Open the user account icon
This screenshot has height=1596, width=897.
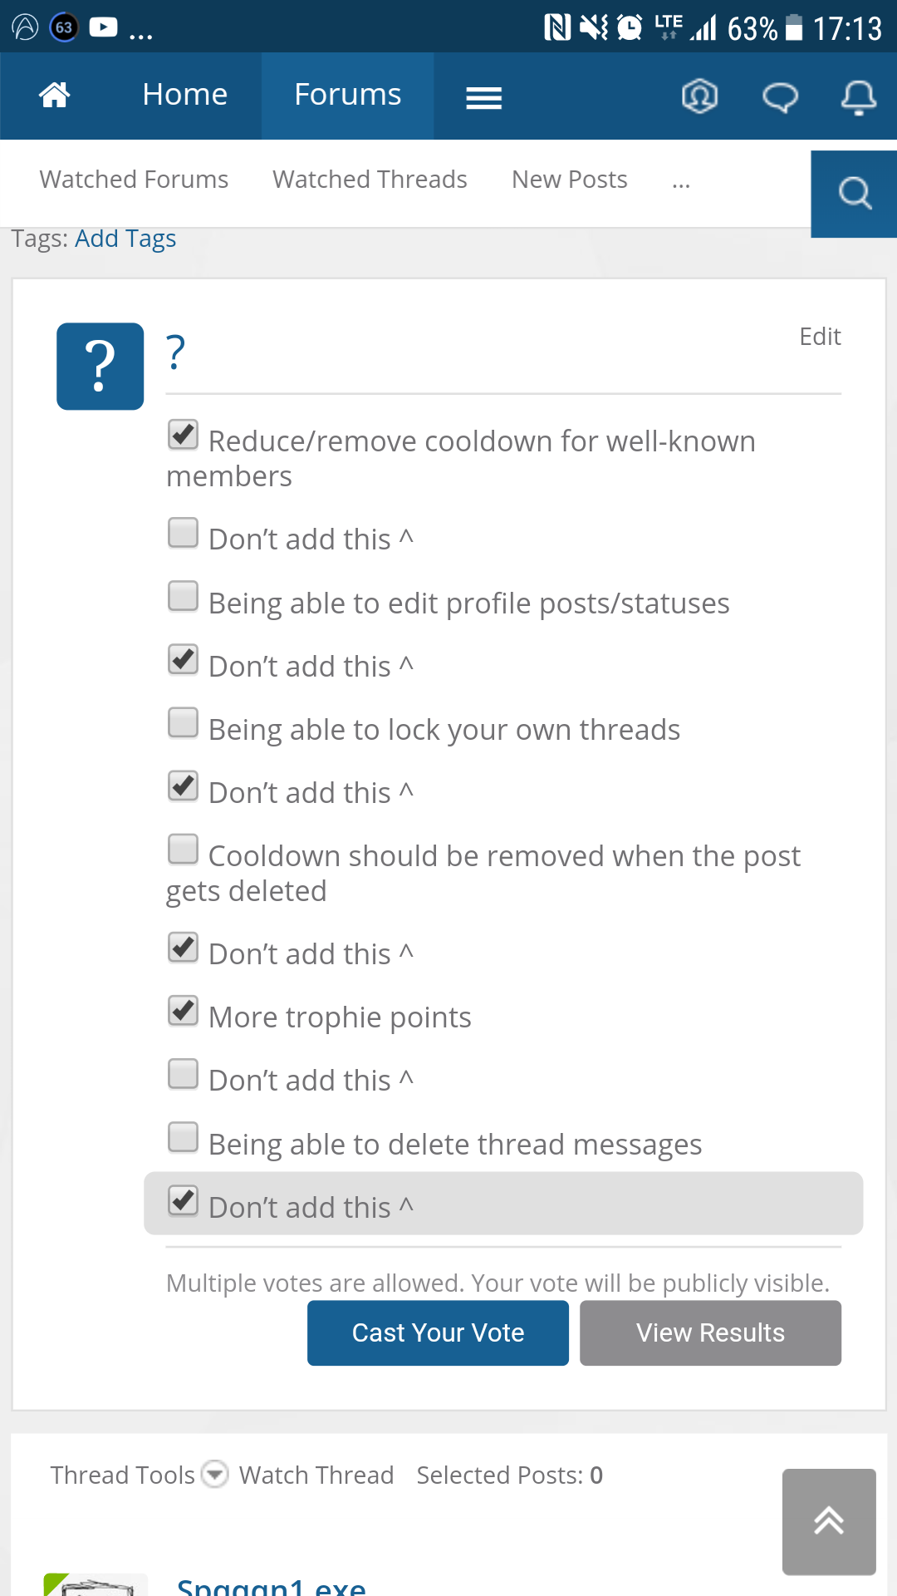(700, 96)
